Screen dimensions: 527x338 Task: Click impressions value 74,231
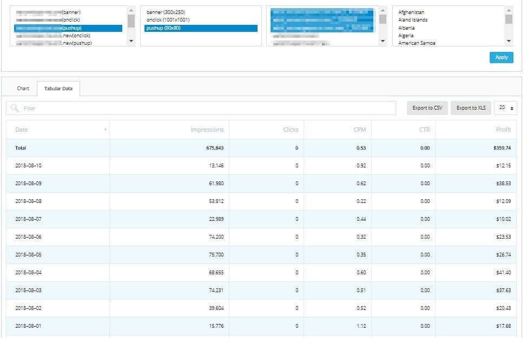click(x=216, y=290)
